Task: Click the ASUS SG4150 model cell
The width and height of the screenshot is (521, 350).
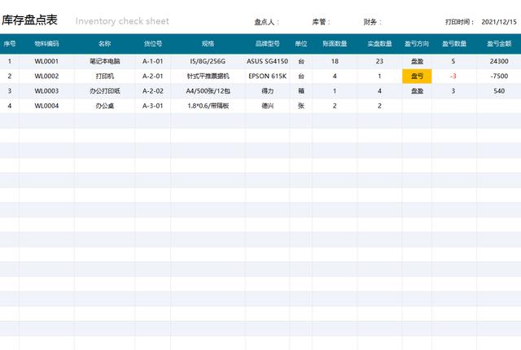Action: [x=267, y=61]
